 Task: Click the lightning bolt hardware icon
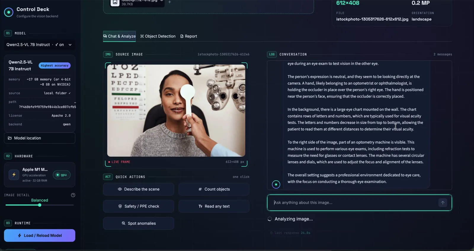pos(14,175)
